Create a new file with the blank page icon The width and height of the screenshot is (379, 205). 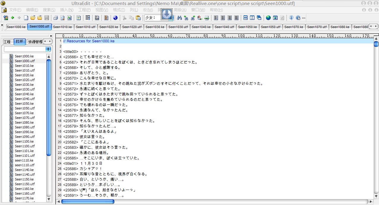pyautogui.click(x=26, y=18)
